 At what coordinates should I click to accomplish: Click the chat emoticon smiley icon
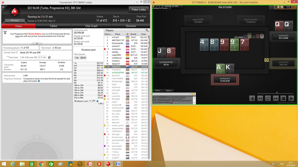pos(192,94)
